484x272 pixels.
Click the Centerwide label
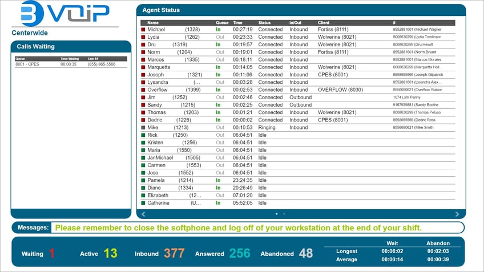coord(30,33)
